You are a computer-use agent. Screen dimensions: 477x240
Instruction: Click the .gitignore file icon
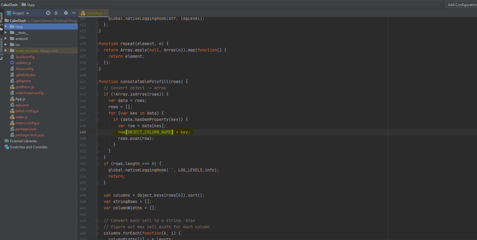click(12, 81)
